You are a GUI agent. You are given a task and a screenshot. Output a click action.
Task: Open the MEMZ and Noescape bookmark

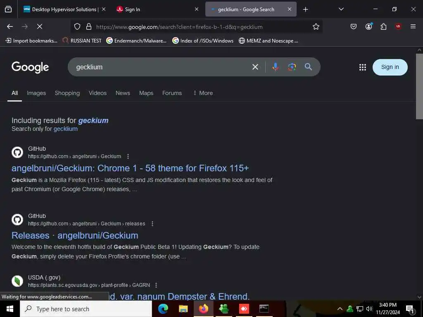pos(269,41)
